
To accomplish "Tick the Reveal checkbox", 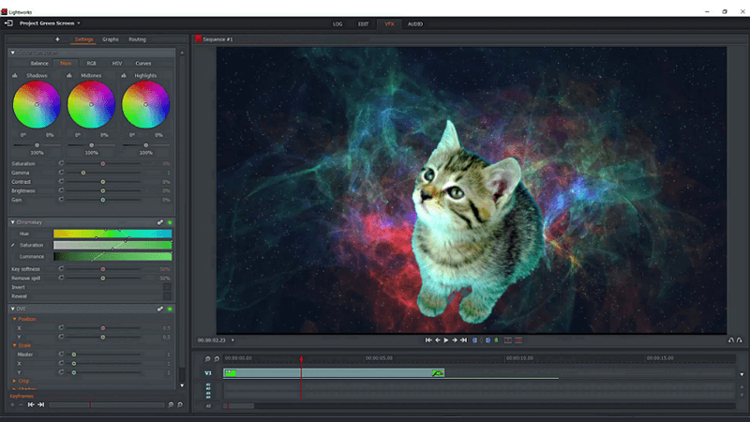I will [x=167, y=296].
